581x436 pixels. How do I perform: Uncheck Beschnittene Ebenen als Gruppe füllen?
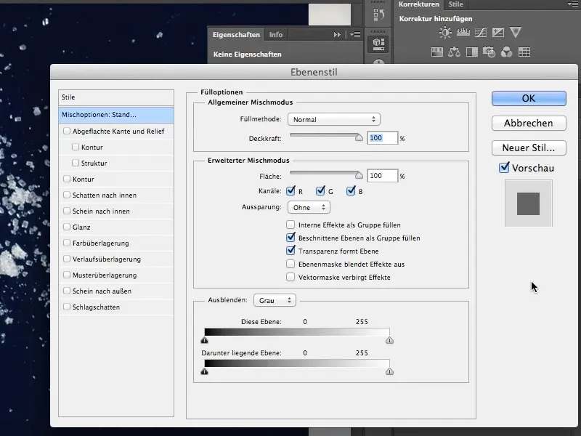pyautogui.click(x=291, y=238)
